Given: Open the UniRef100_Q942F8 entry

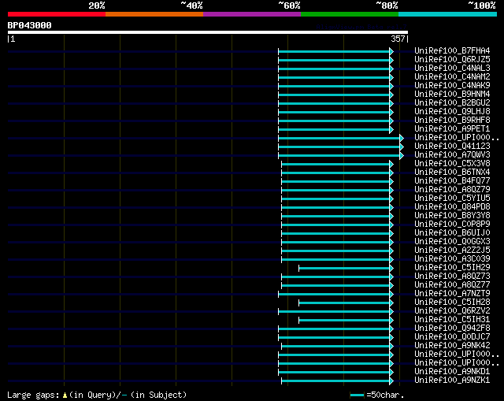Looking at the screenshot, I should click(452, 329).
